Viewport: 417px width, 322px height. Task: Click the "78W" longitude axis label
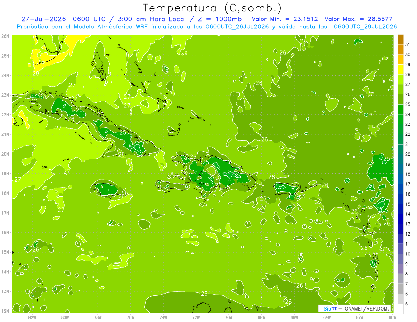click(98, 317)
